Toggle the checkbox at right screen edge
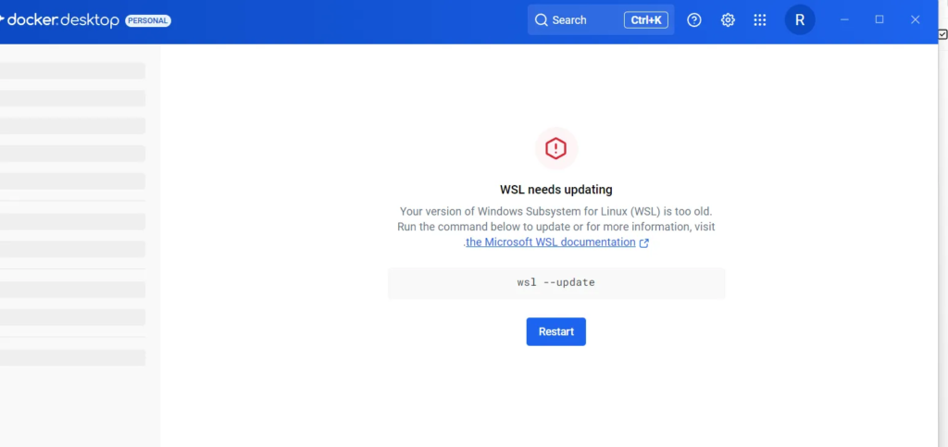 click(x=942, y=34)
